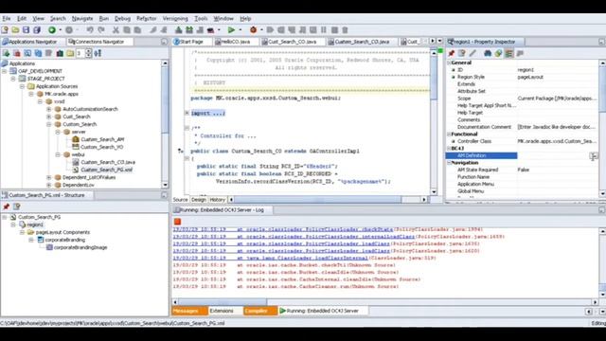Click the yellow folder icon in Navigator toolbar
606x341 pixels.
pos(70,53)
